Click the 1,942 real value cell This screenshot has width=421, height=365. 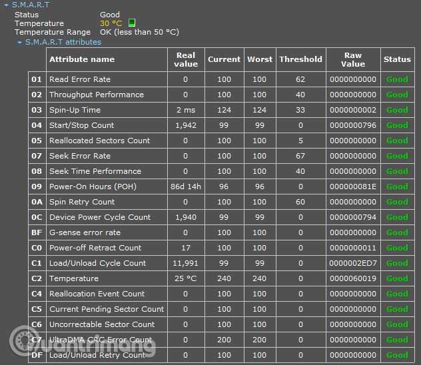click(186, 125)
